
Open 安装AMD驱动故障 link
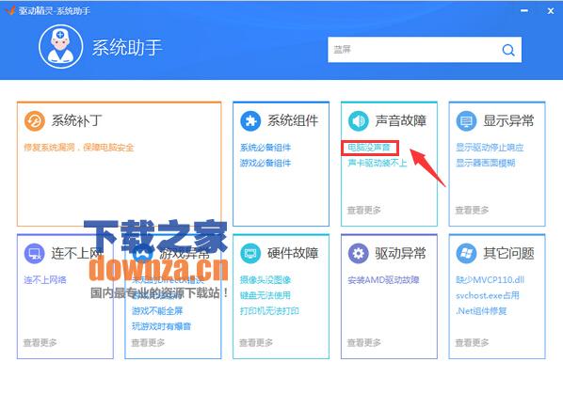pos(383,279)
